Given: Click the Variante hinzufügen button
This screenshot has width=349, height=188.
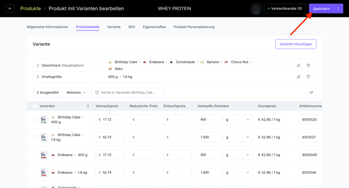Looking at the screenshot, I should click(x=296, y=44).
